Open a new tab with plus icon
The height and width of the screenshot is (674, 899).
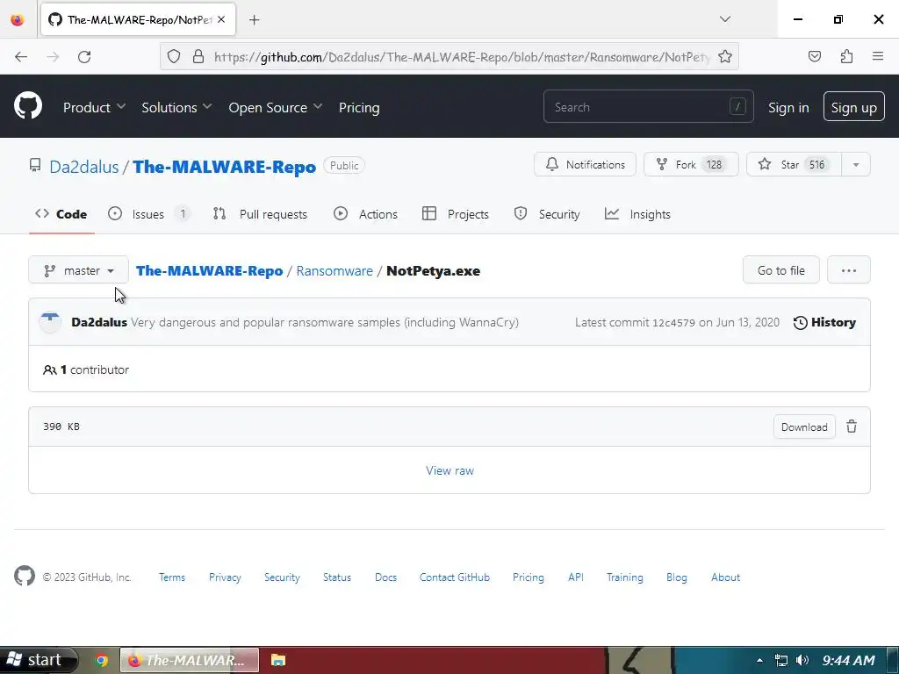click(x=254, y=20)
